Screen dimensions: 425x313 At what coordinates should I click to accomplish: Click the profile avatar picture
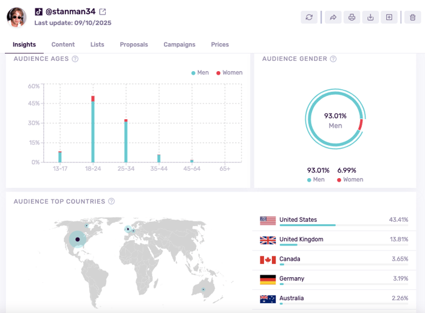point(16,18)
